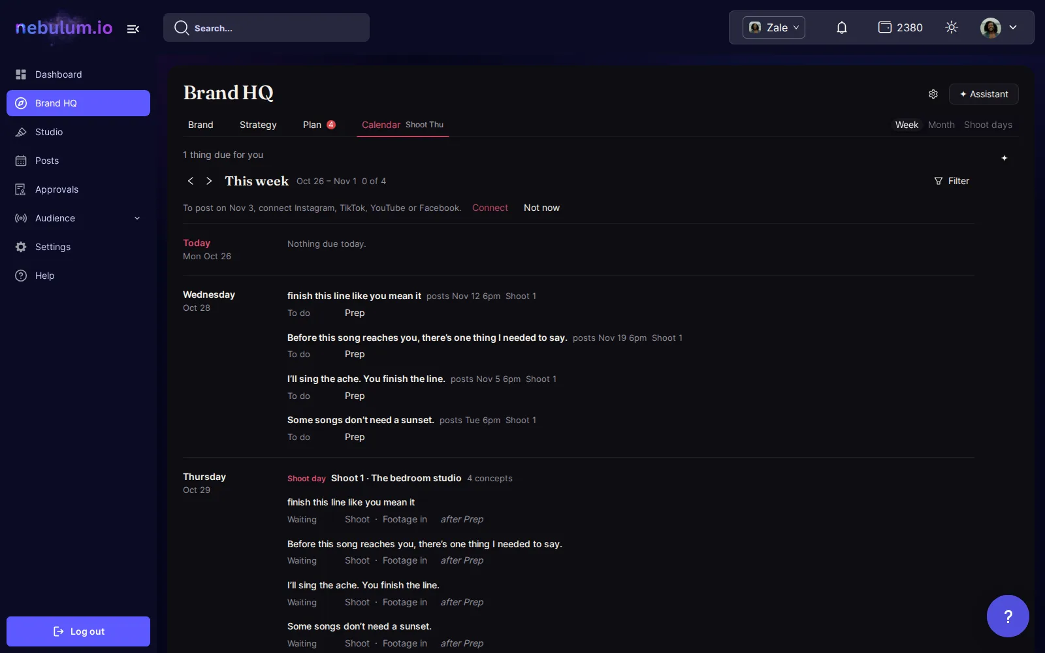Open Studio from the sidebar
This screenshot has height=653, width=1045.
78,132
